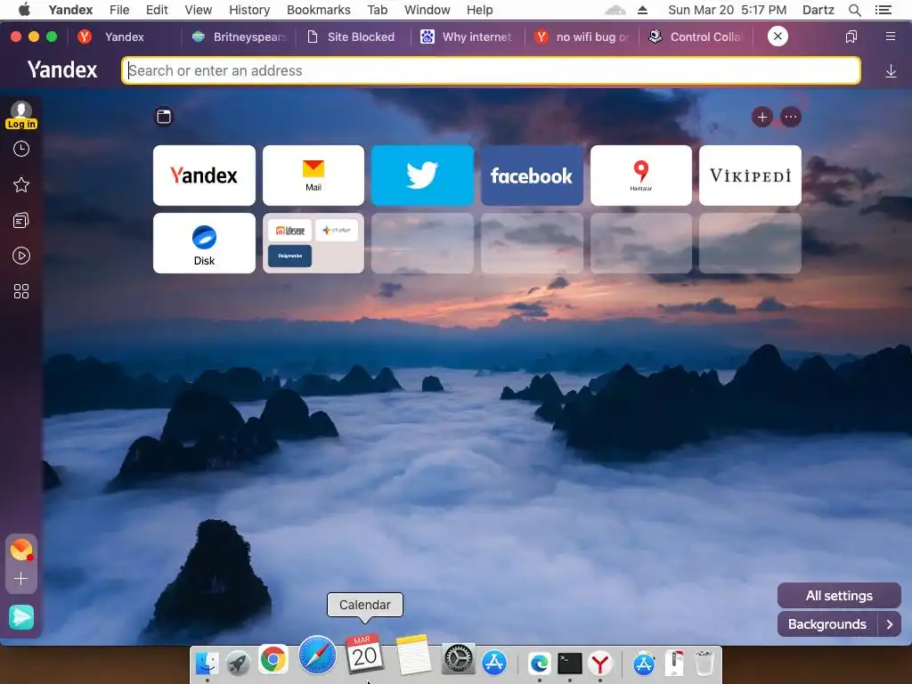Switch to the Site Blocked tab
The width and height of the screenshot is (912, 684).
(x=352, y=37)
